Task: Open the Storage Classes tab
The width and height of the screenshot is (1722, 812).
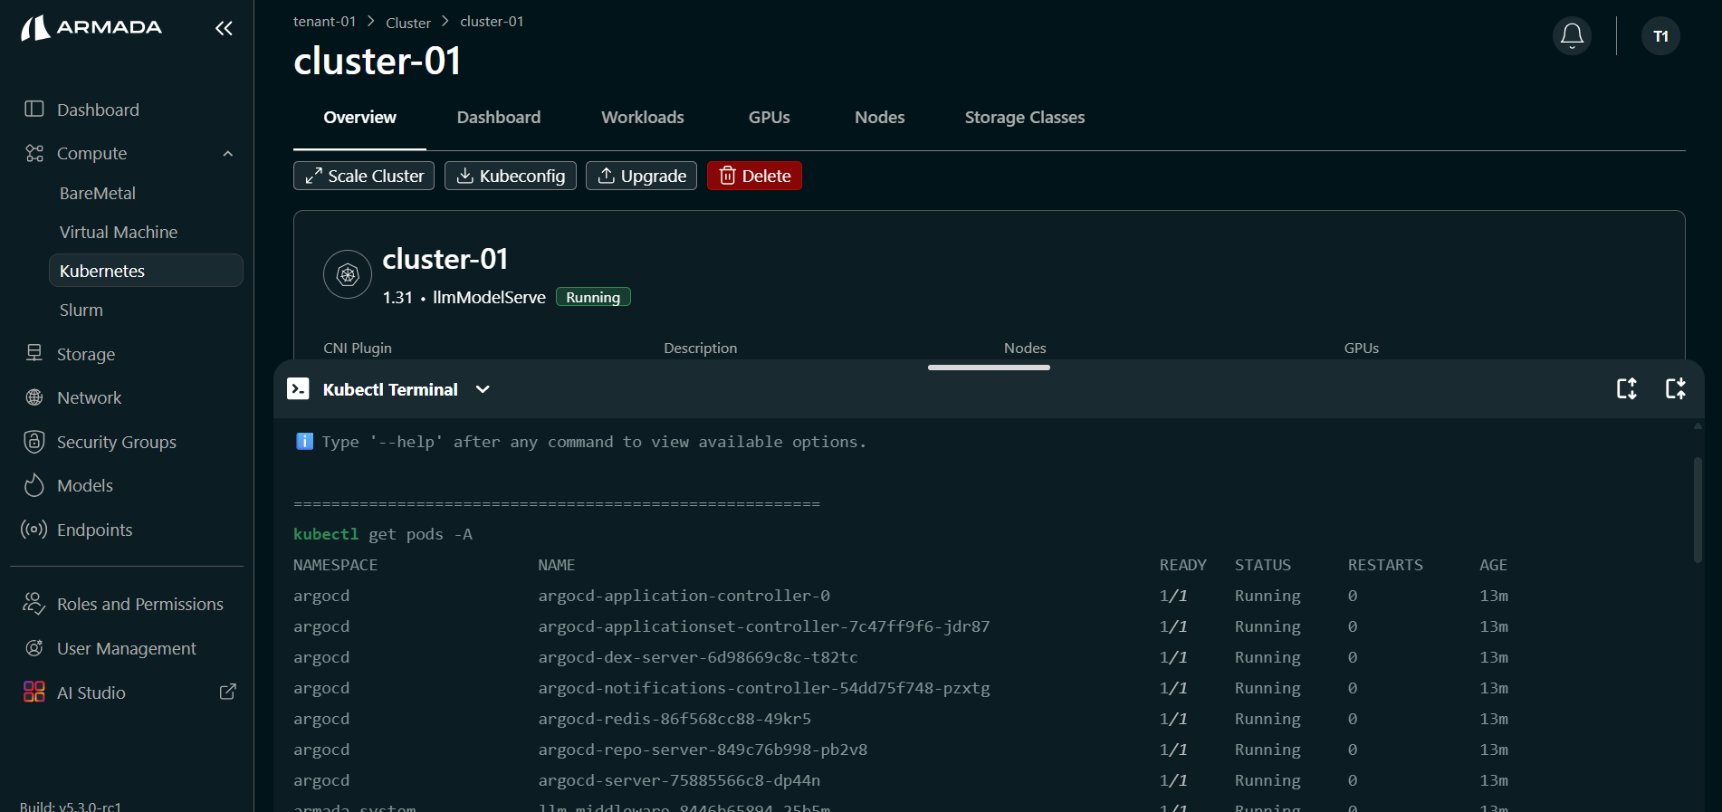Action: (x=1025, y=118)
